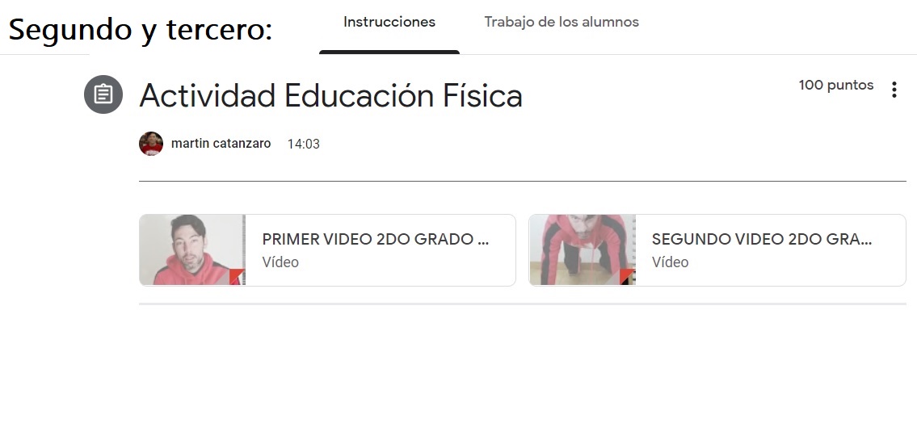Click the 100 puntos score label
Image resolution: width=917 pixels, height=444 pixels.
[x=836, y=86]
